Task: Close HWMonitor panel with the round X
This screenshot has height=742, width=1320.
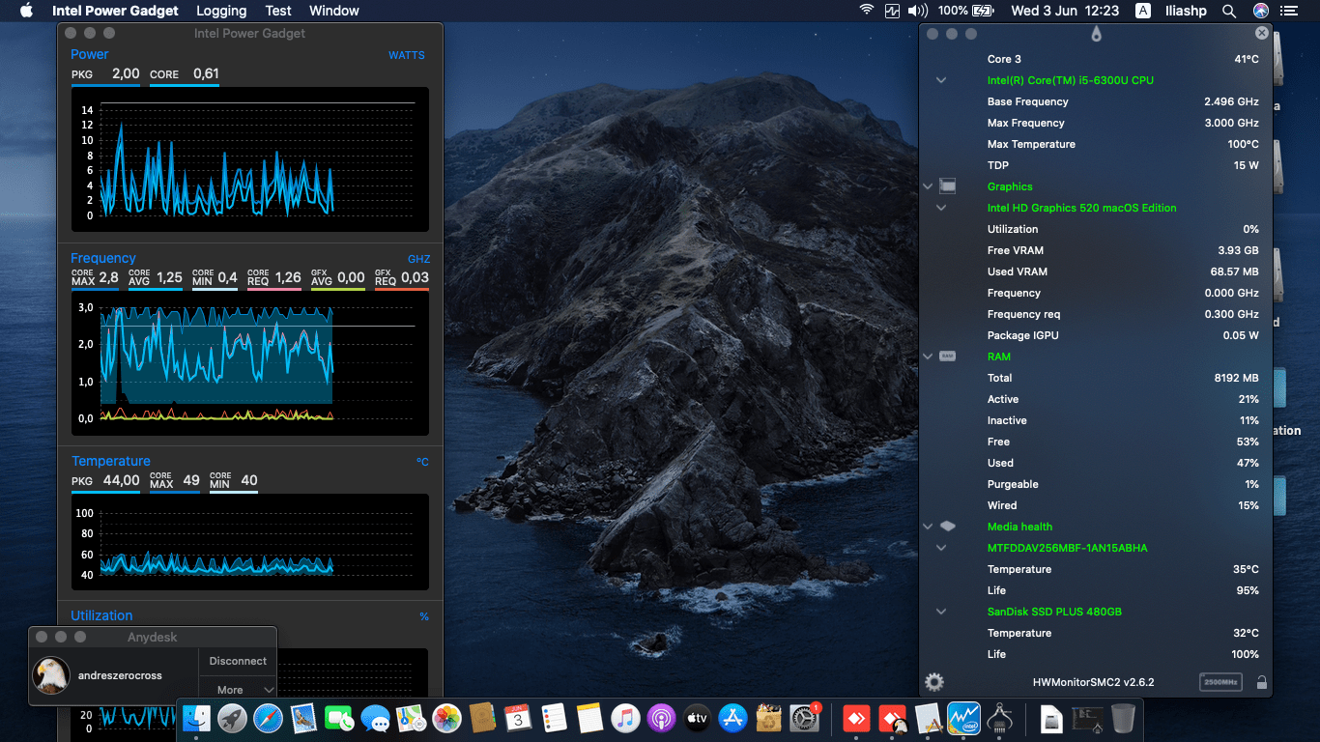Action: click(x=1261, y=33)
